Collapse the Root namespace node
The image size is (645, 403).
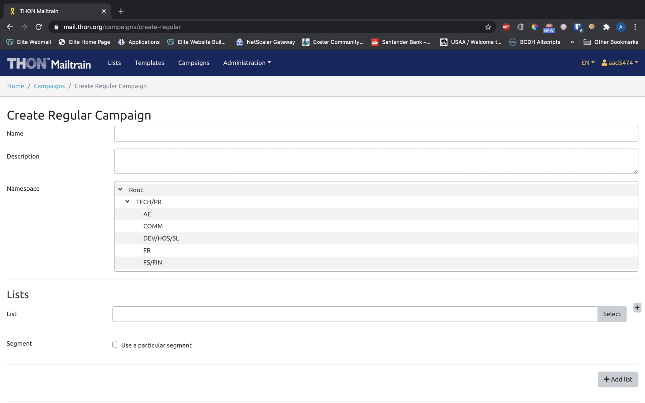tap(120, 190)
